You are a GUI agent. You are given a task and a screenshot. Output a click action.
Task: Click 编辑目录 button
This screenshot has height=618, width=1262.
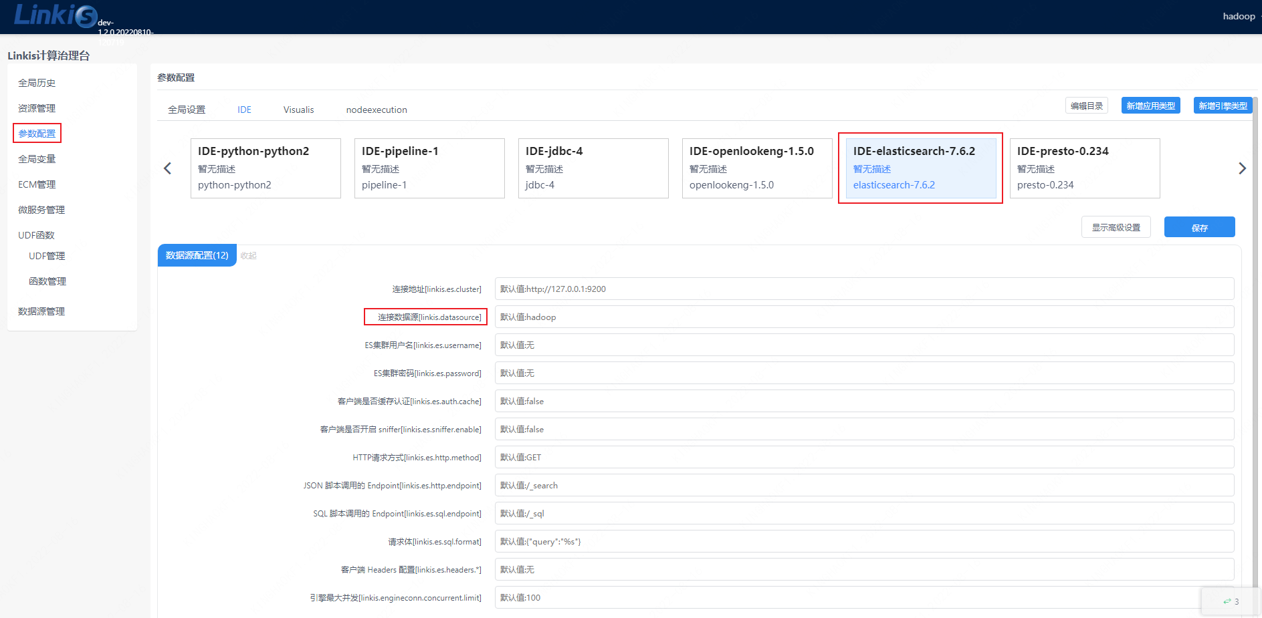[1086, 106]
